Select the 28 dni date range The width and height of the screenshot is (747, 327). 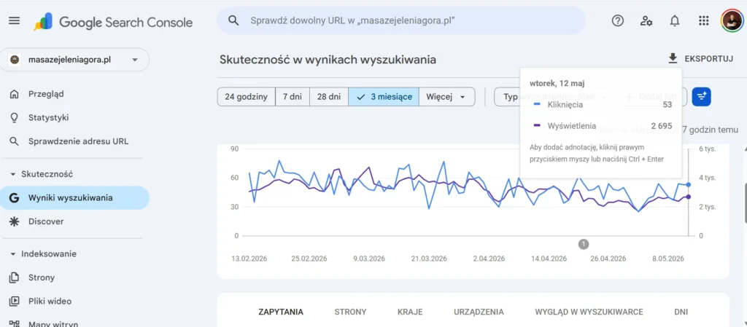click(x=329, y=97)
